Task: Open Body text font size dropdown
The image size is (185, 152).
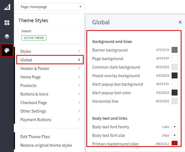Action: pos(174,135)
